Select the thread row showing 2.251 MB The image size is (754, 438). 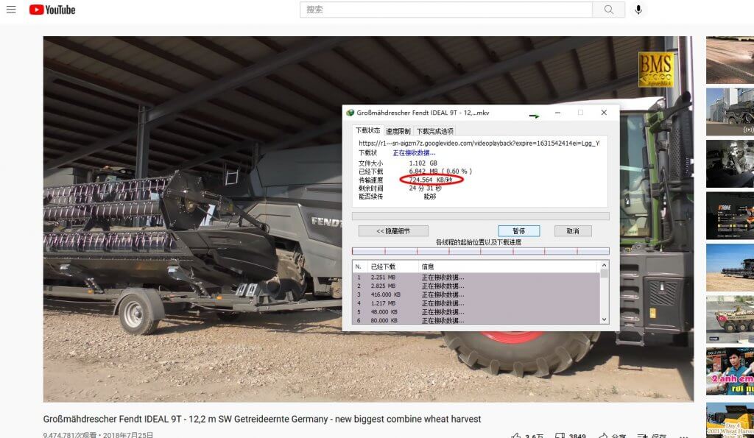[476, 278]
